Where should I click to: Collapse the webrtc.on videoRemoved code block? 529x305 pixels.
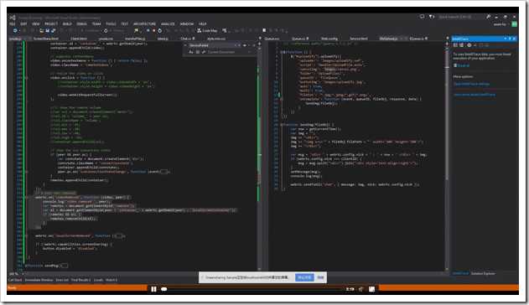click(x=27, y=197)
